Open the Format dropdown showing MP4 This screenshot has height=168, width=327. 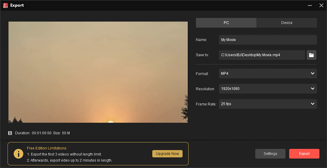268,74
